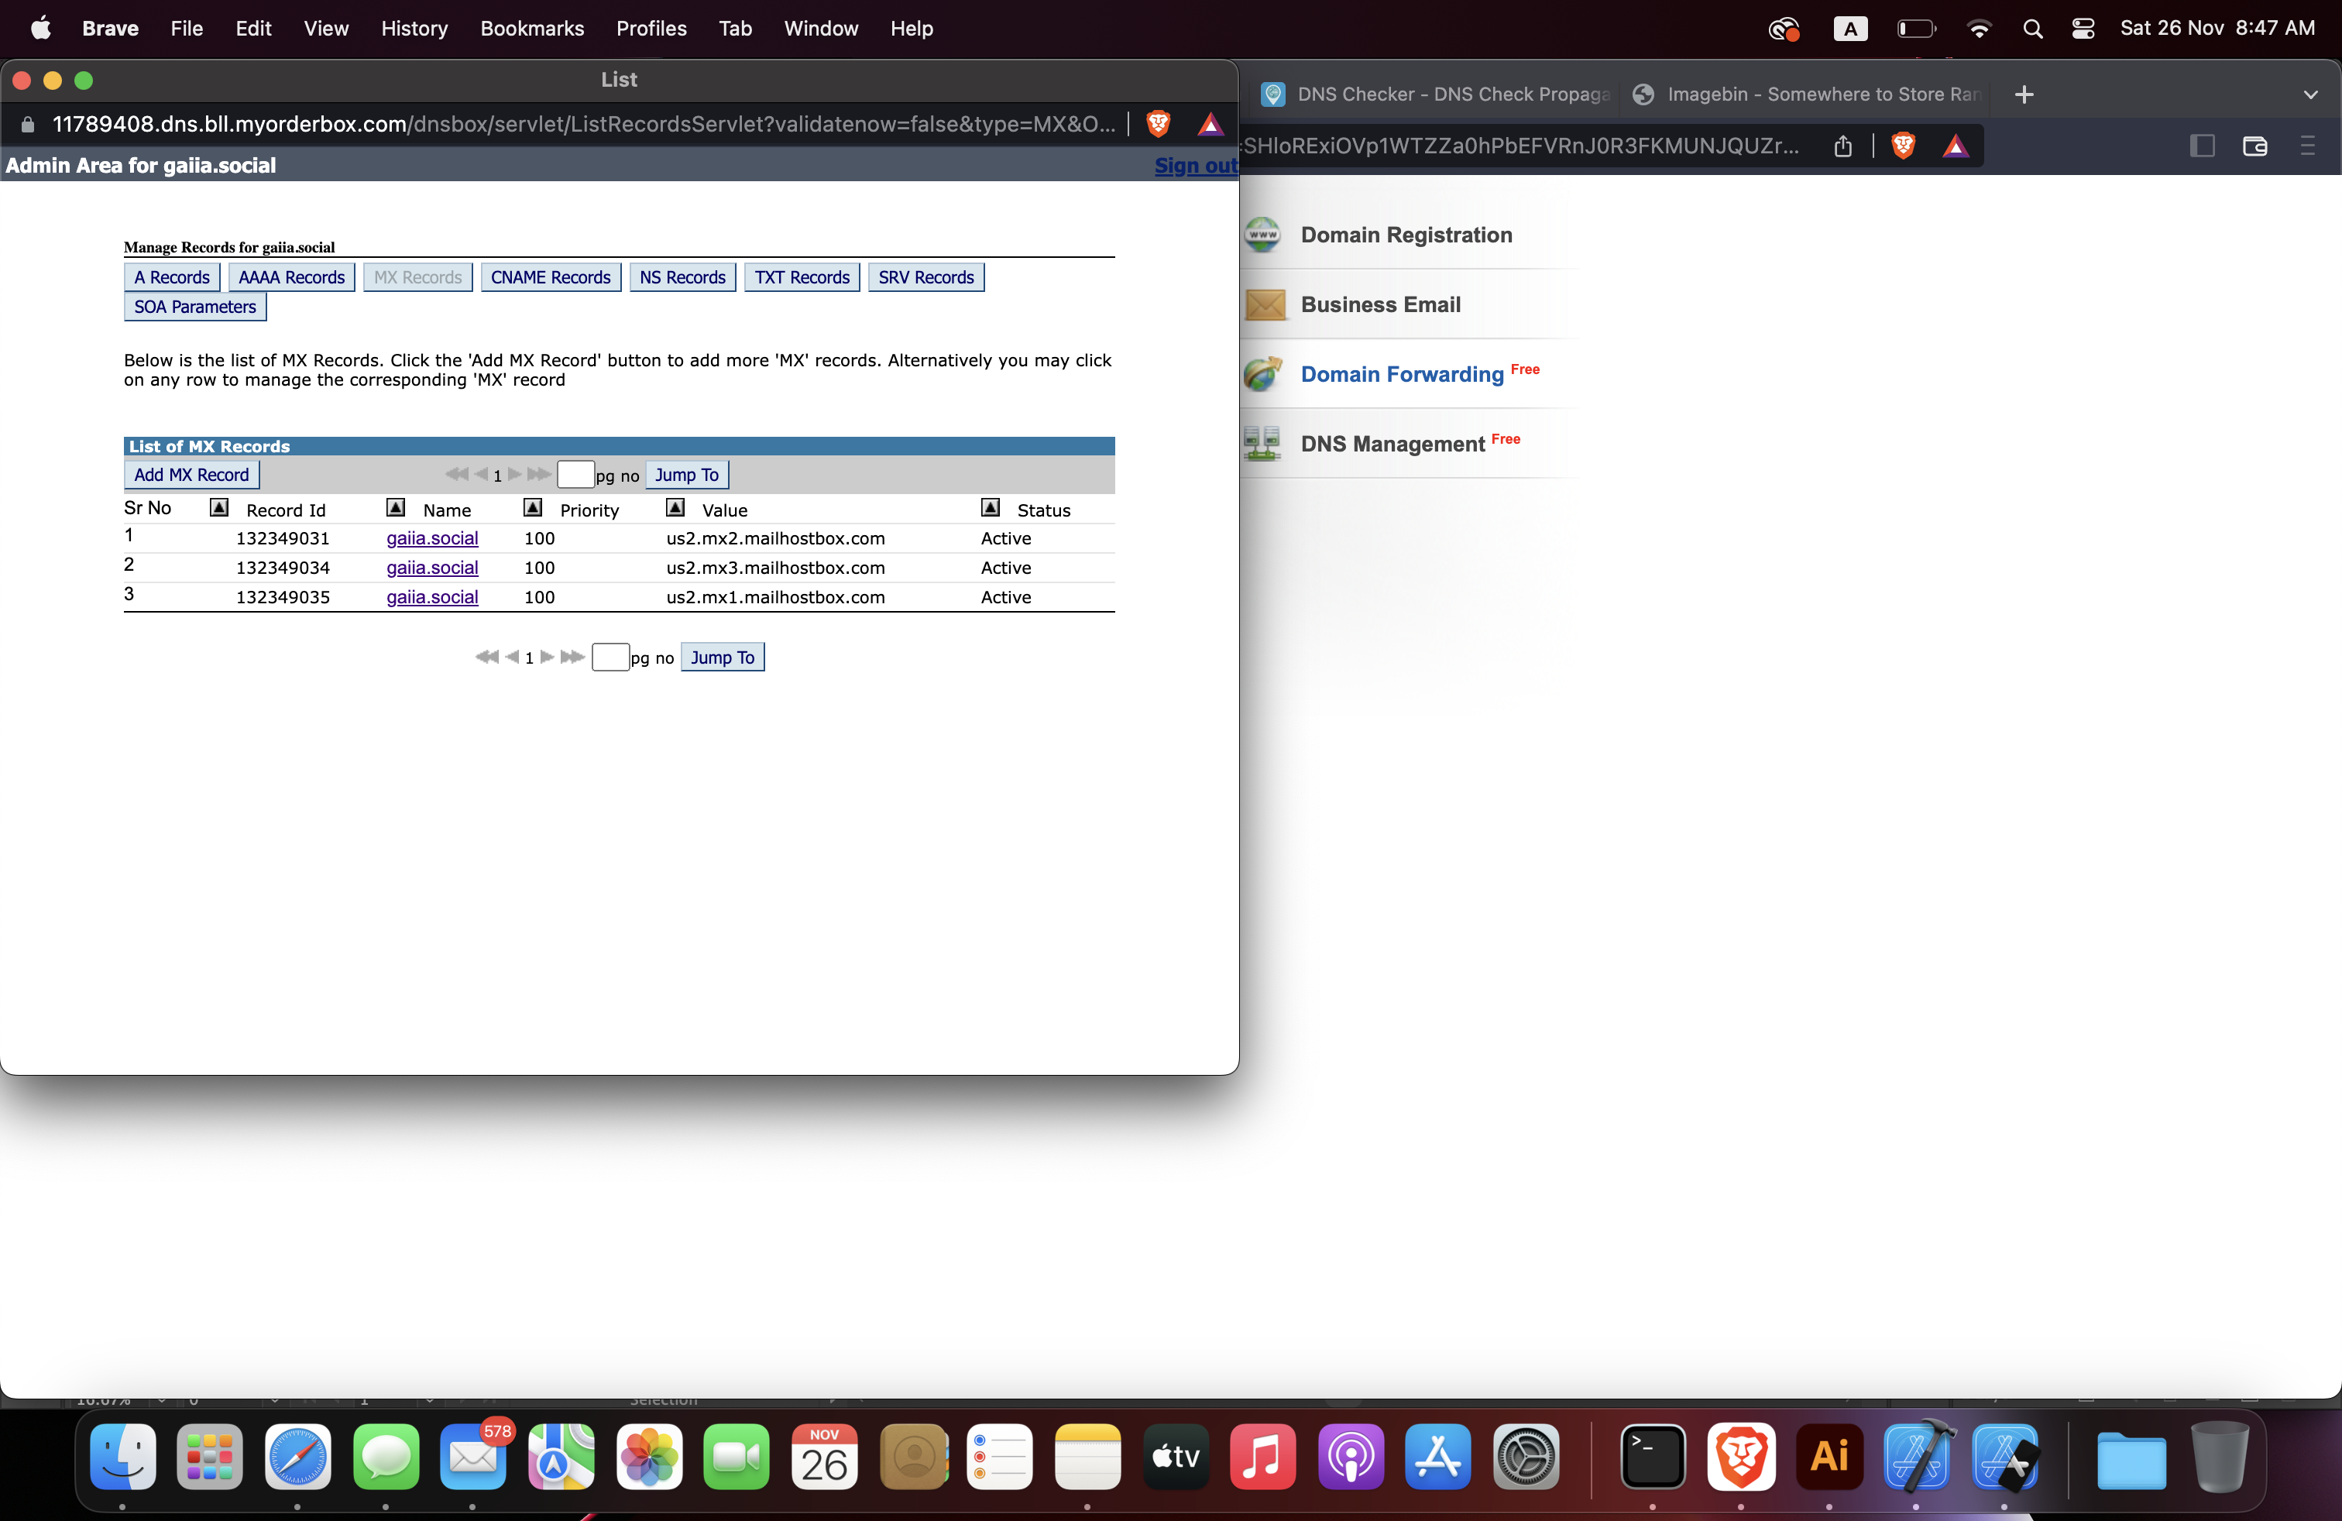Image resolution: width=2342 pixels, height=1521 pixels.
Task: Click Brave Rewards triangle in List window
Action: pos(1210,124)
